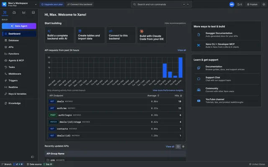Select the cloud deploy sidebar tab icon
Screen dimensions: 268x167
pos(14,13)
